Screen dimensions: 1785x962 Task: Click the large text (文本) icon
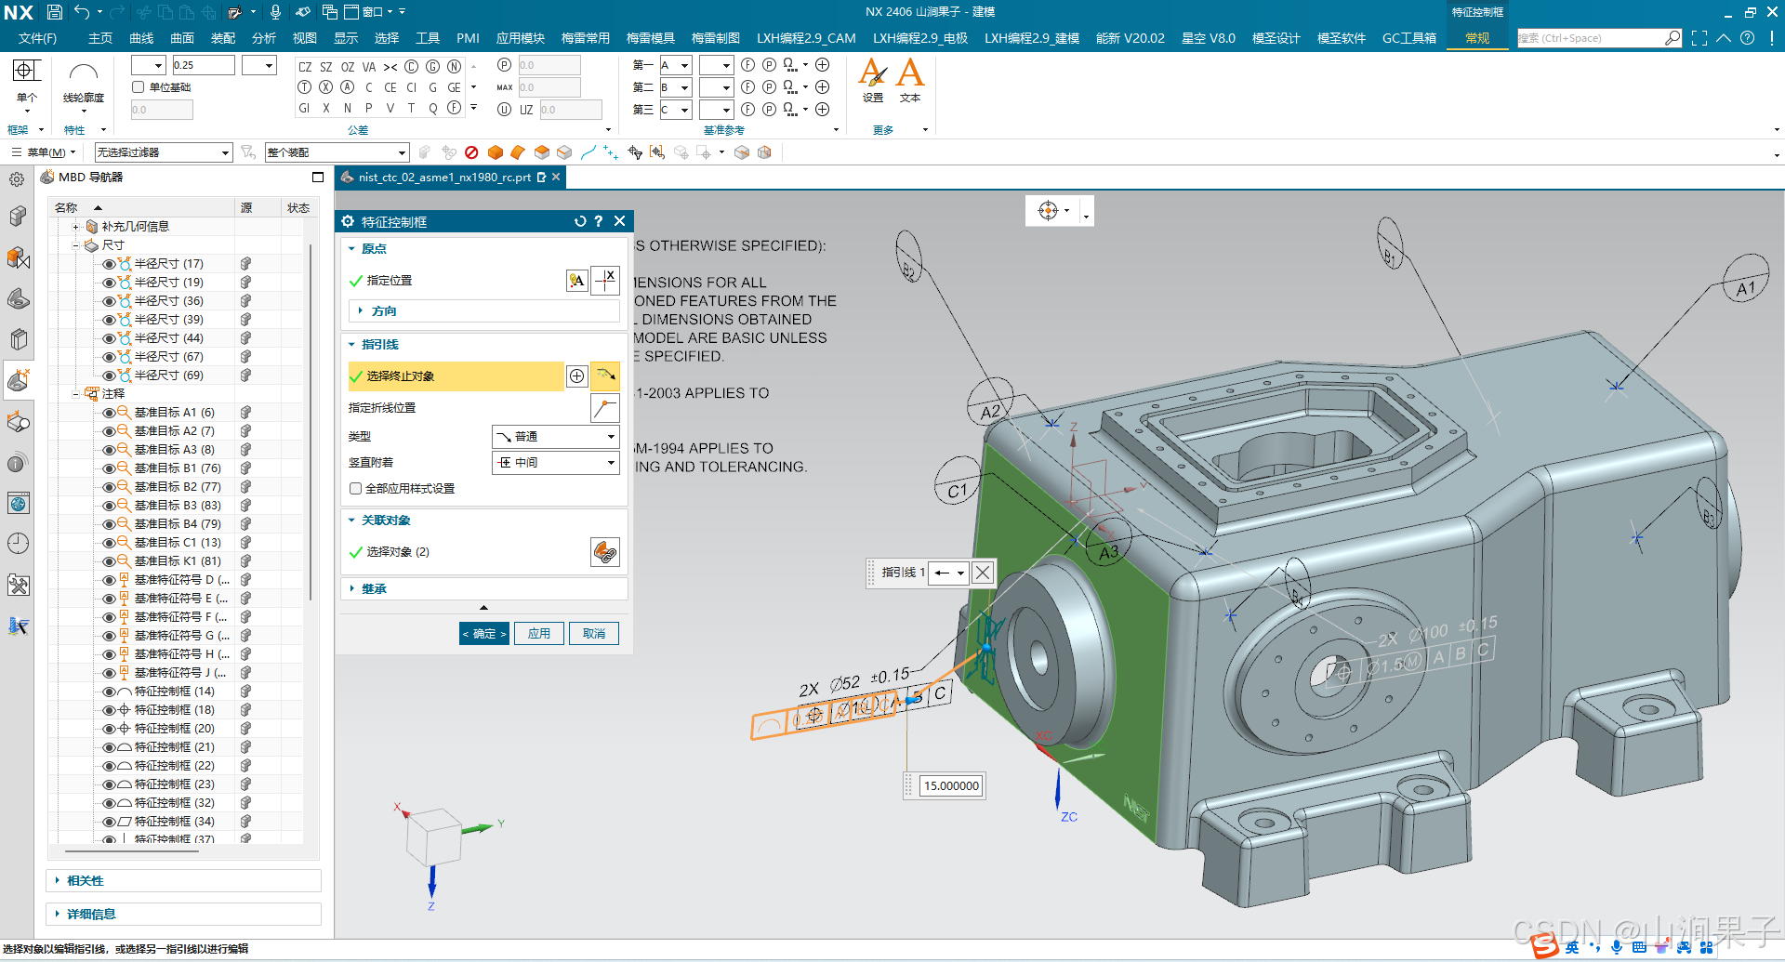[910, 81]
